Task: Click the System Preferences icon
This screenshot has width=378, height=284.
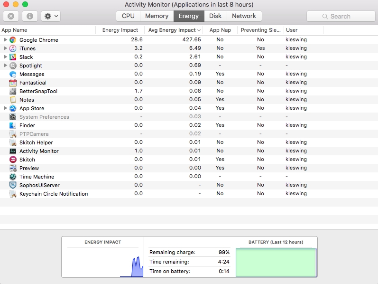Action: [x=13, y=117]
